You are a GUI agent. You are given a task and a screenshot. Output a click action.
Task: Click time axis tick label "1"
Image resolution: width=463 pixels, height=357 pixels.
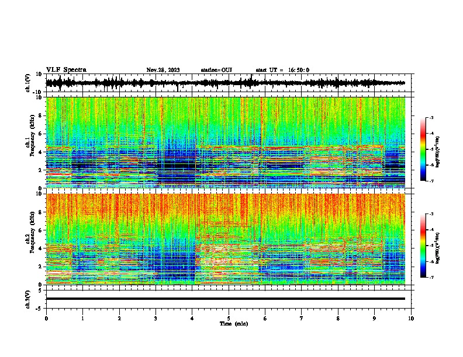[x=82, y=318]
